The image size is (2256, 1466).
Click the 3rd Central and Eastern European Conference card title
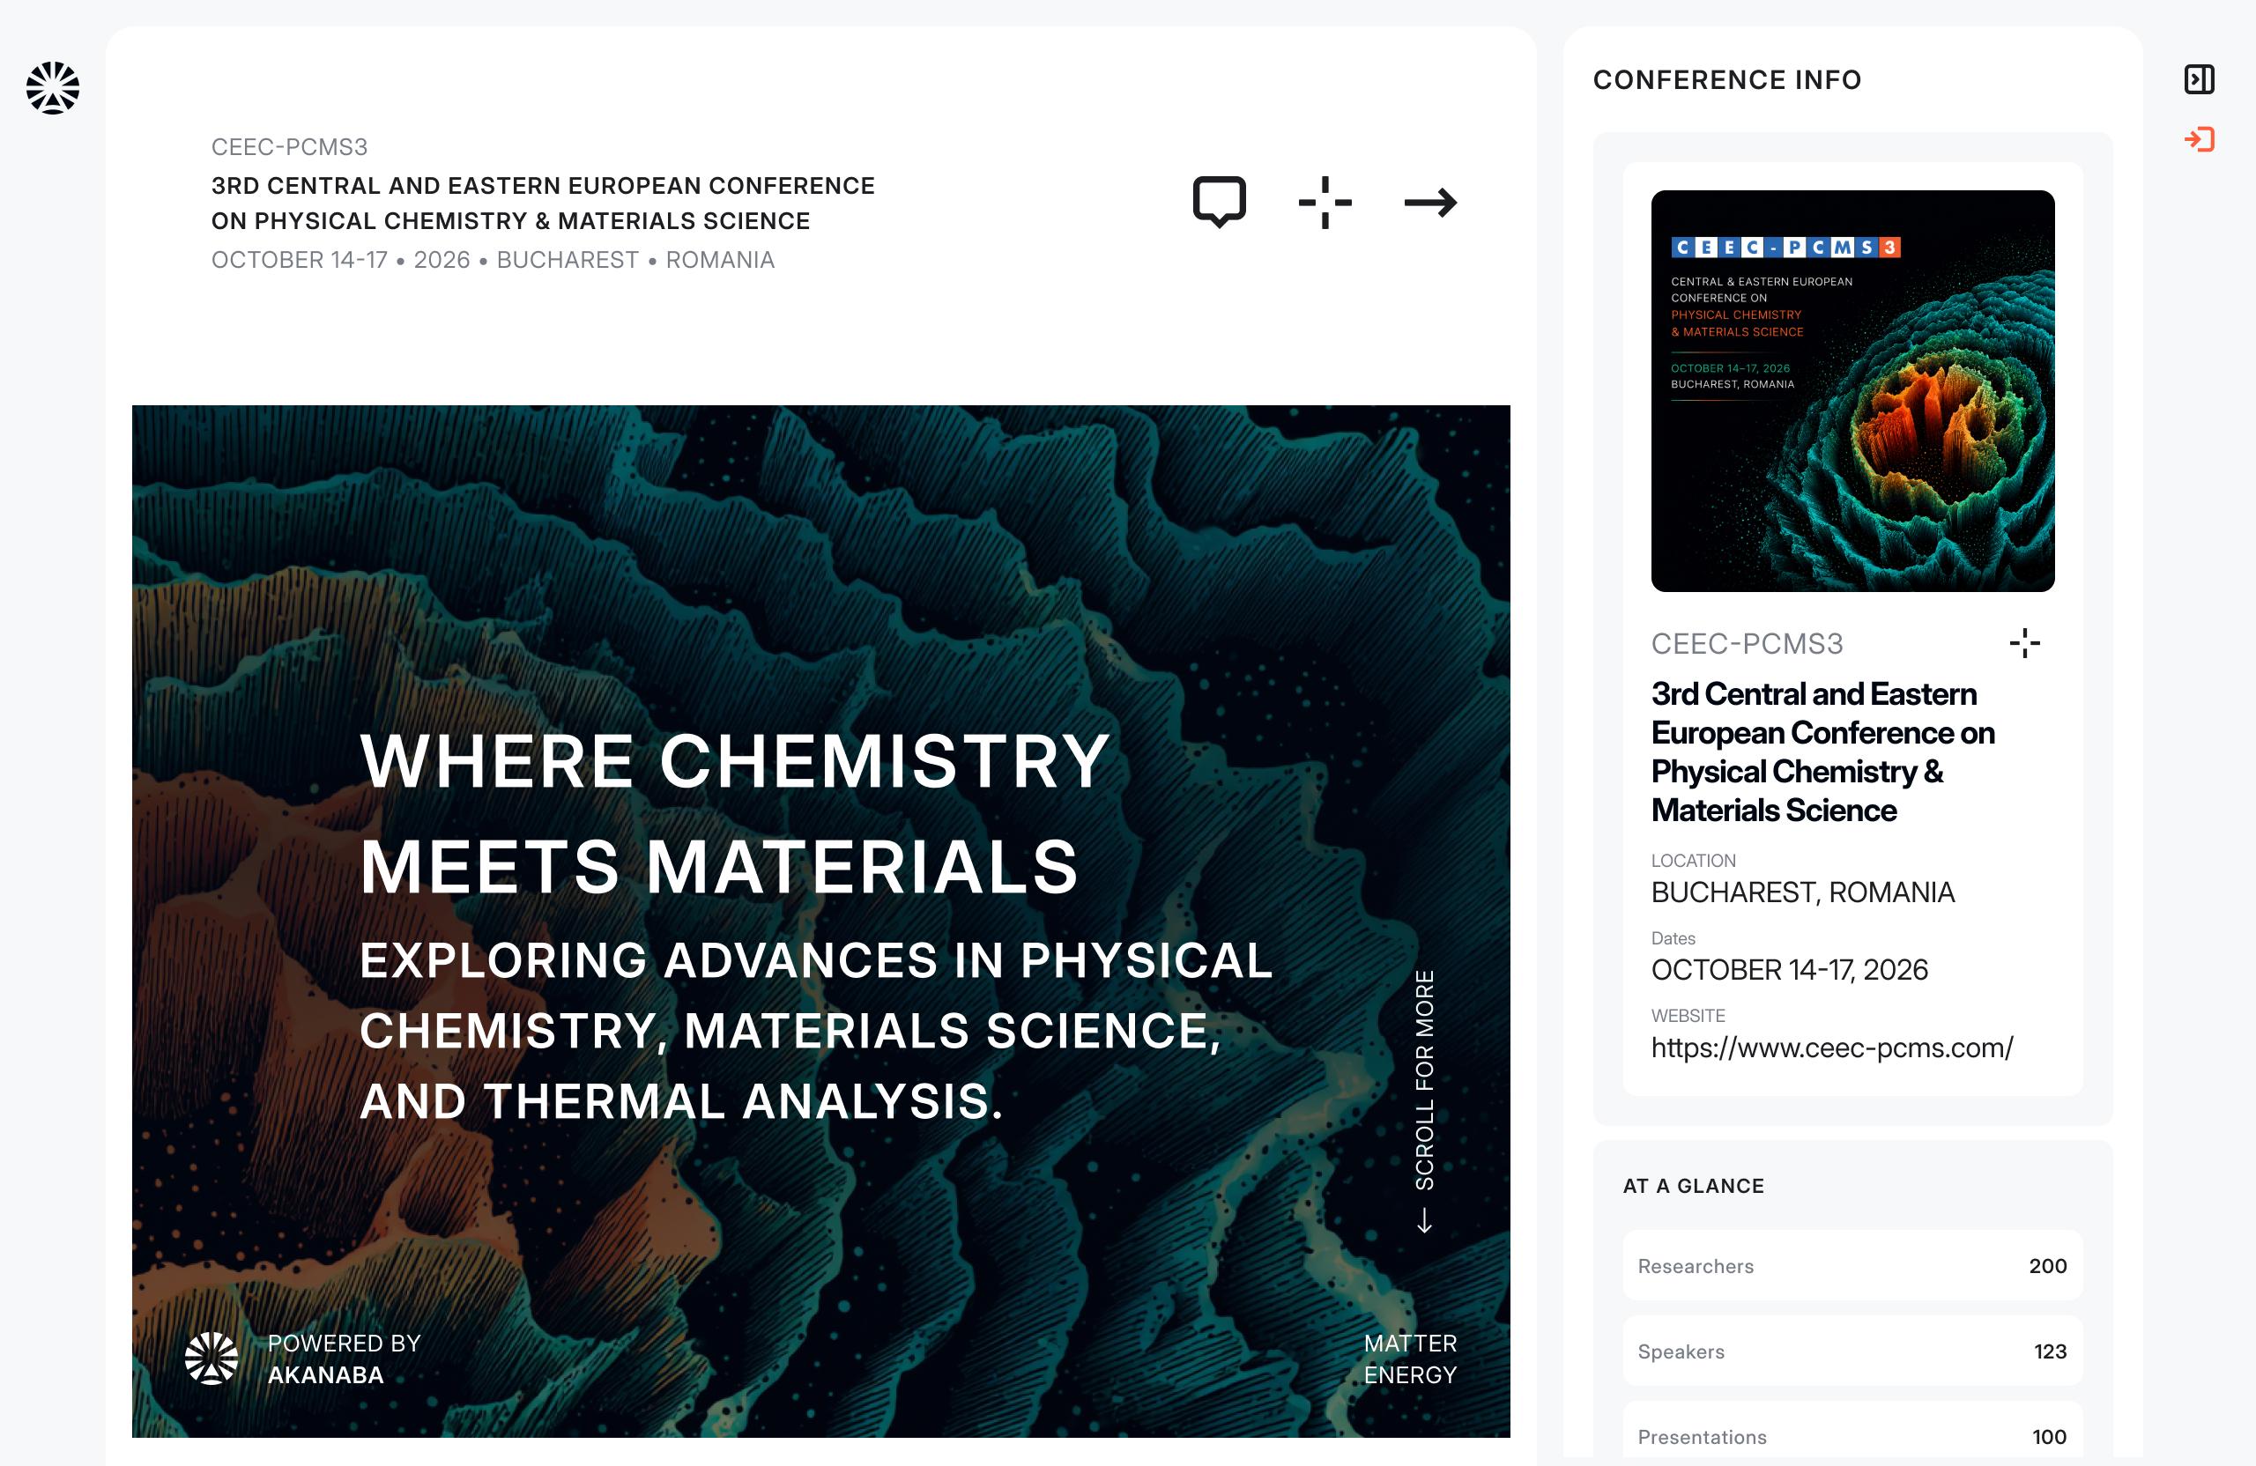pyautogui.click(x=1822, y=752)
